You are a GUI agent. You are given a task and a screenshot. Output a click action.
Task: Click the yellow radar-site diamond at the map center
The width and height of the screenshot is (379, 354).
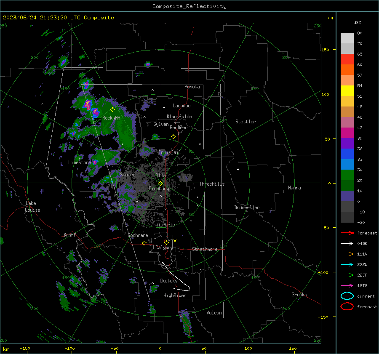(x=161, y=184)
